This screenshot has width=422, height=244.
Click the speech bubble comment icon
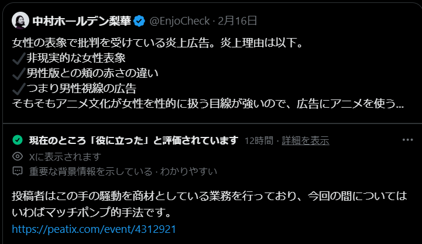[x=18, y=171]
